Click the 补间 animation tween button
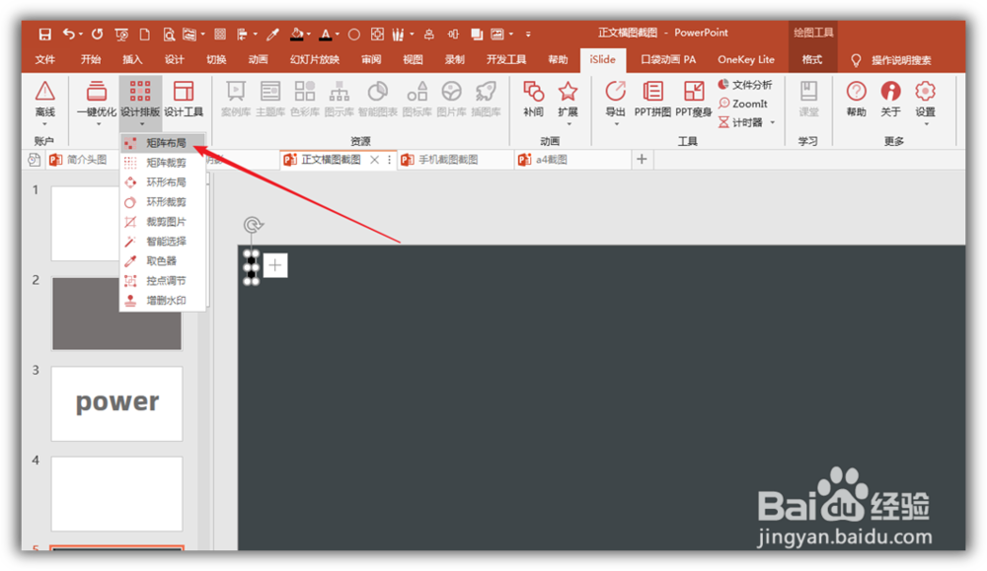The width and height of the screenshot is (987, 571). 533,100
